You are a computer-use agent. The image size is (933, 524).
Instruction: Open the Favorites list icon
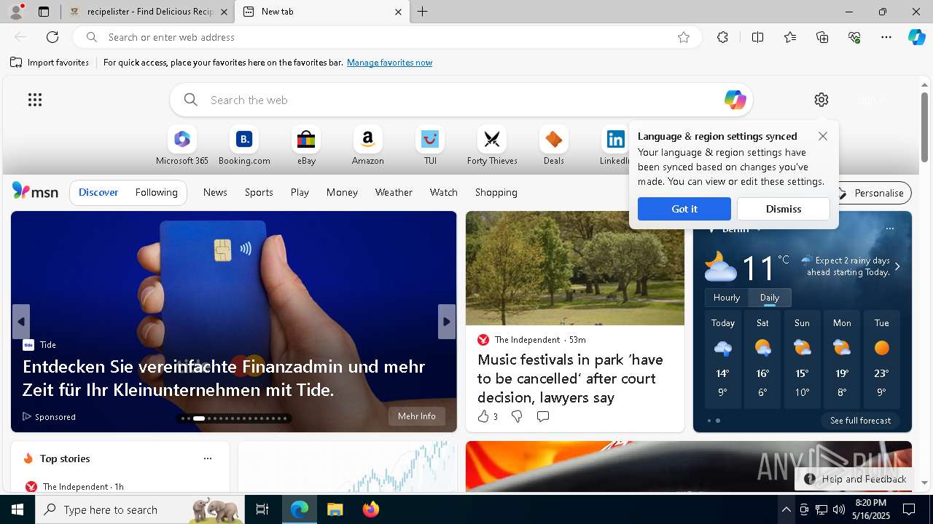(790, 37)
